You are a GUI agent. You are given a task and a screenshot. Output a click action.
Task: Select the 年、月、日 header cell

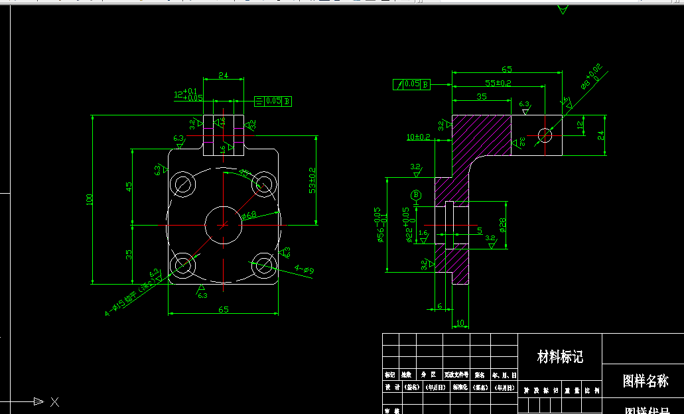coord(504,375)
